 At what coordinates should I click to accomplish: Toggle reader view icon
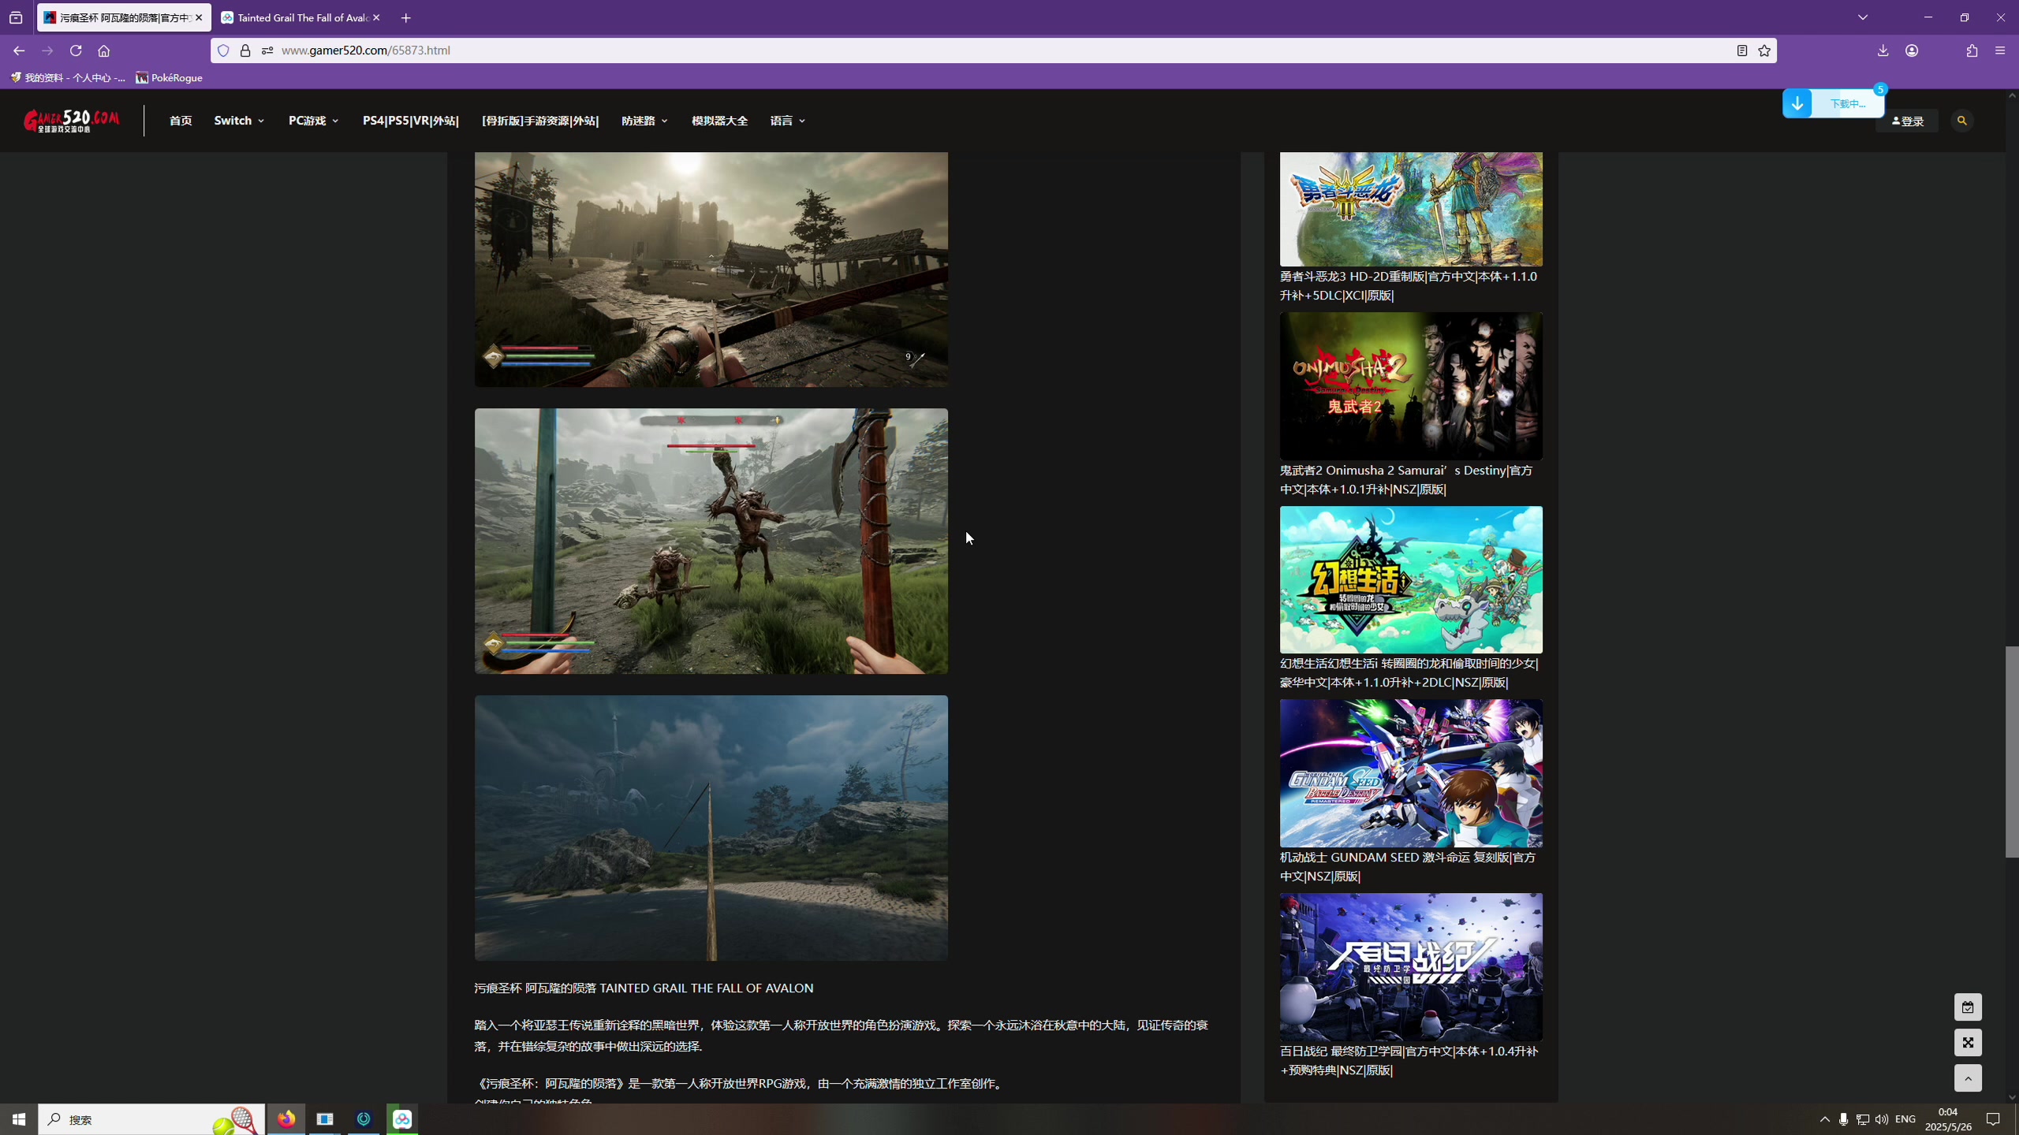click(x=1742, y=50)
